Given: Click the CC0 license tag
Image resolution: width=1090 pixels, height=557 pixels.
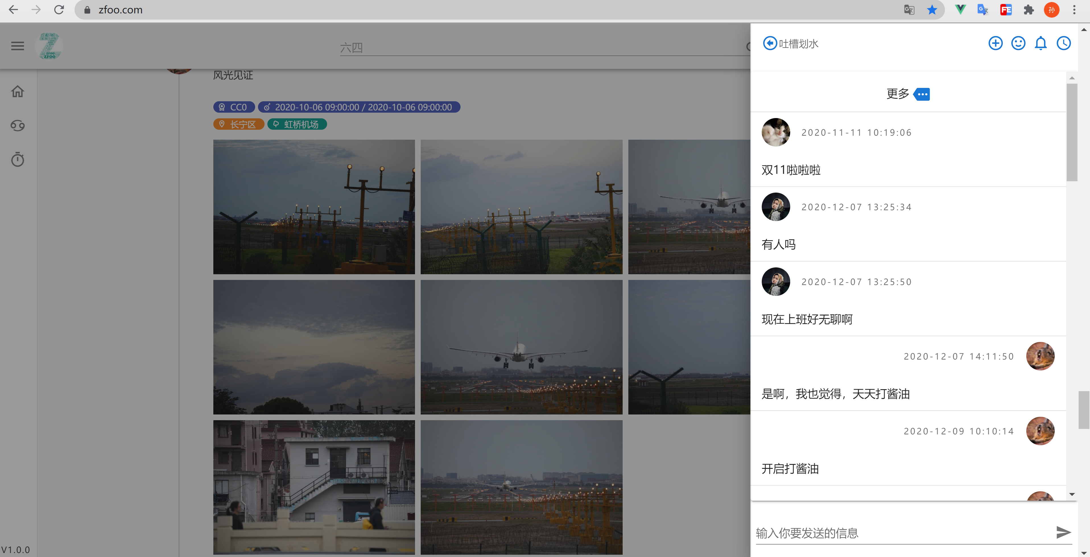Looking at the screenshot, I should (234, 107).
